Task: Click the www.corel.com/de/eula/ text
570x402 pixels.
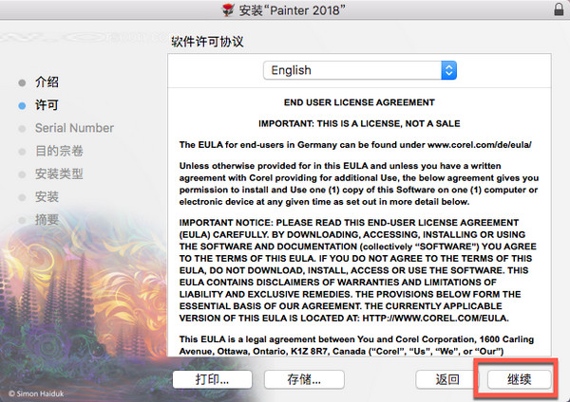Action: (x=480, y=145)
